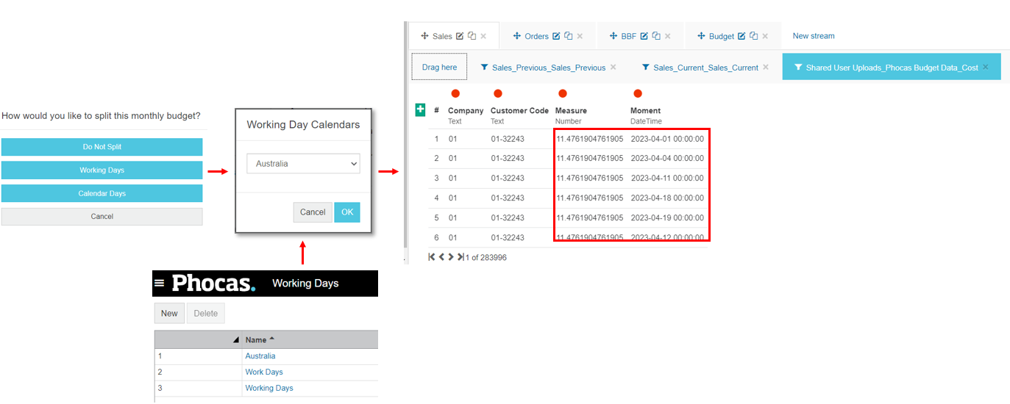Click the 2023-04-11 00:00:00 cell
Screen dimensions: 1010x404
667,178
